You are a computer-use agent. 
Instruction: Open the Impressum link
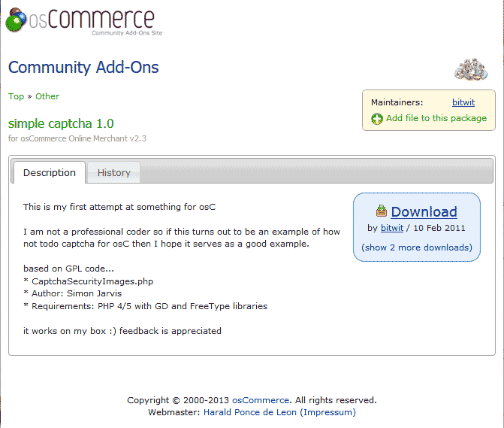[327, 412]
